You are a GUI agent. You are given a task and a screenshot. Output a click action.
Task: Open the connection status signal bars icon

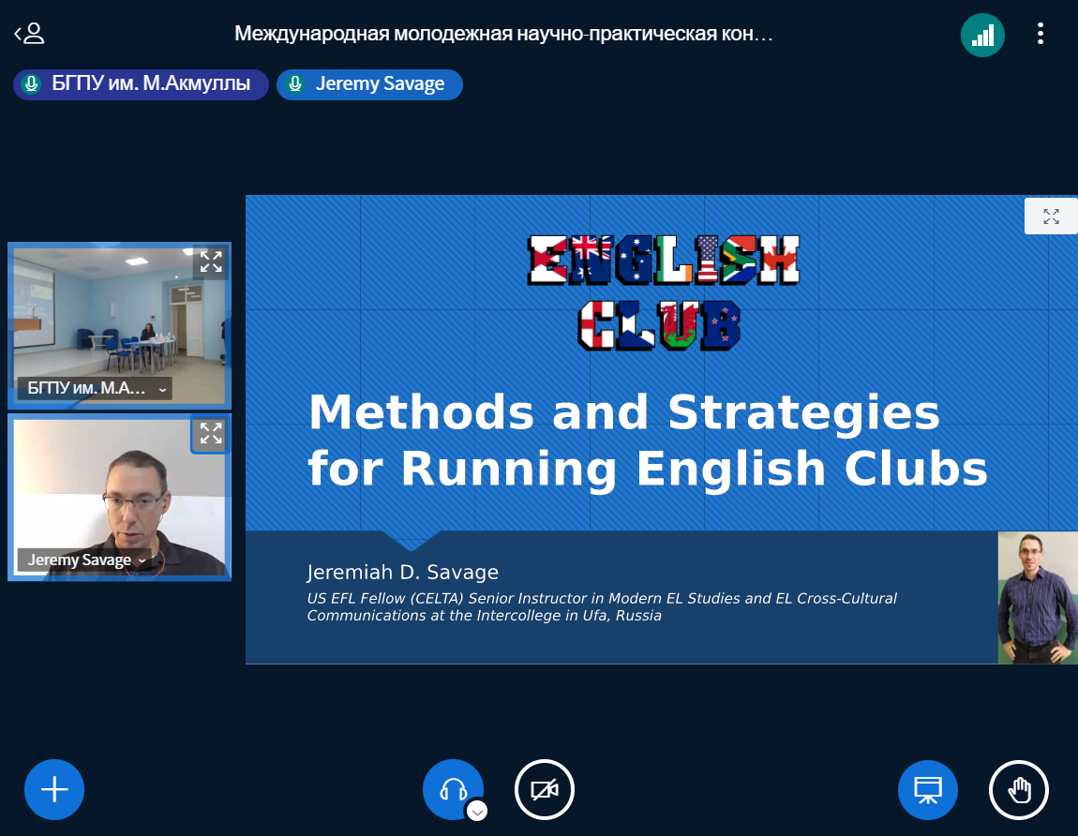(x=982, y=36)
